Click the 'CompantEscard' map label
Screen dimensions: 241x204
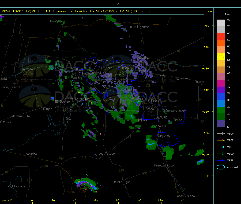tap(176, 111)
